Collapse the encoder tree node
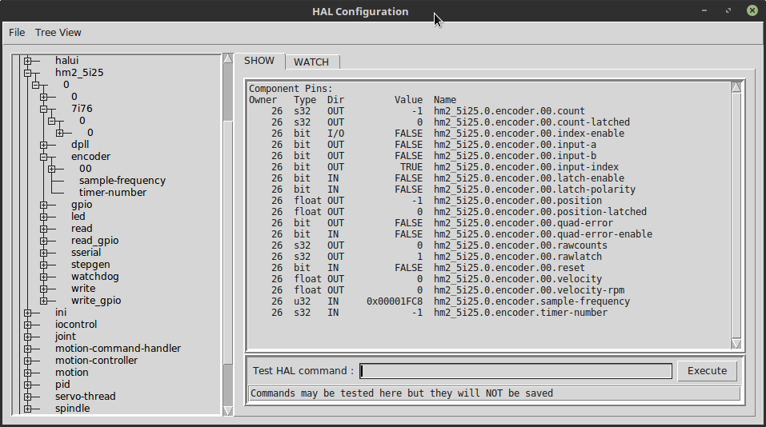This screenshot has width=766, height=427. tap(44, 157)
